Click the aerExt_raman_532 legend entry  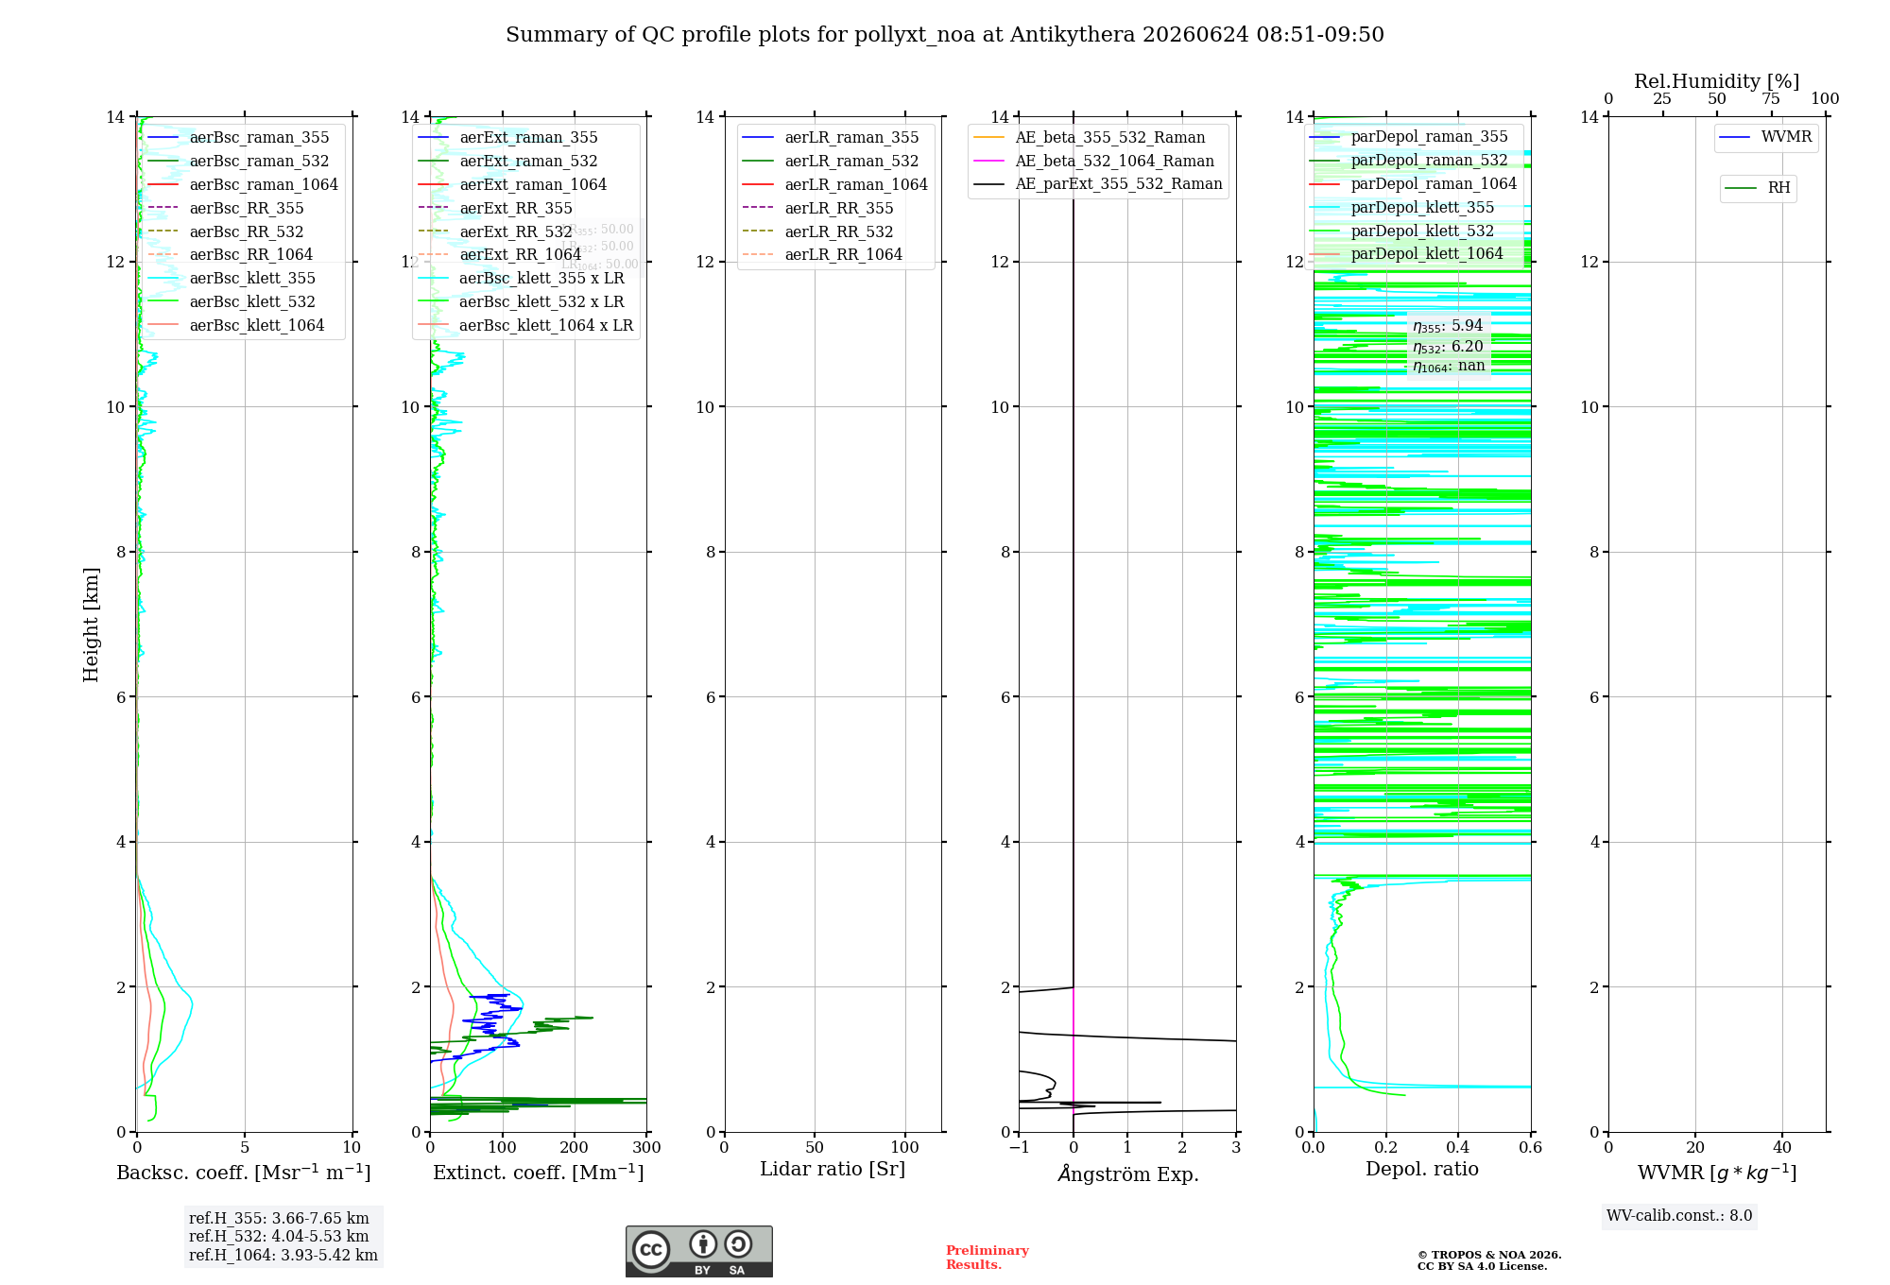507,162
